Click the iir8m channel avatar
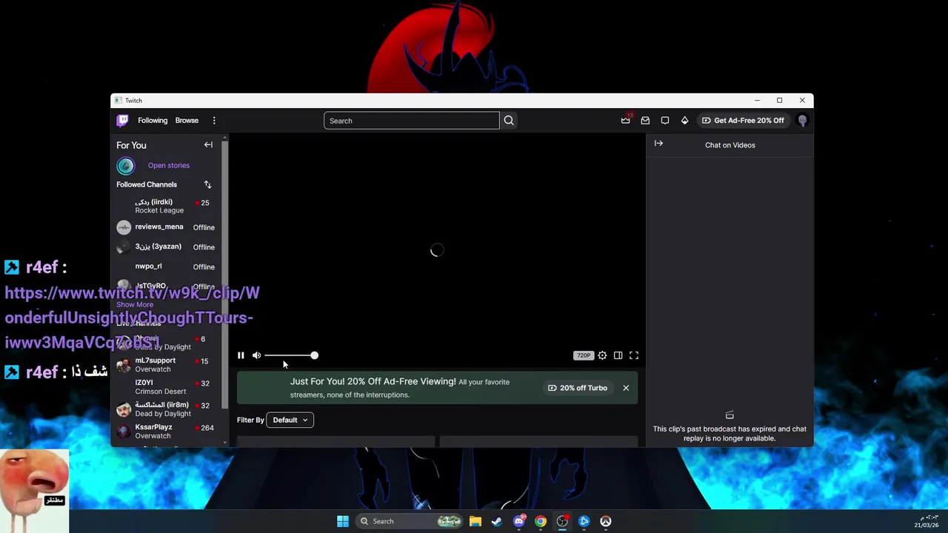 124,409
